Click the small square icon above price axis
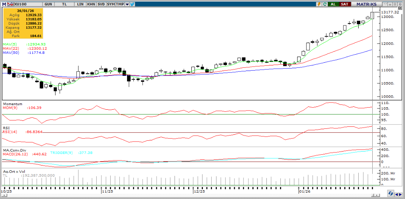 400,8
